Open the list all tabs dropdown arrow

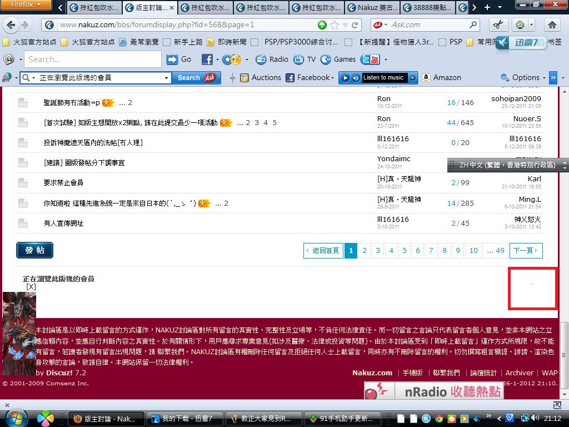[x=500, y=7]
